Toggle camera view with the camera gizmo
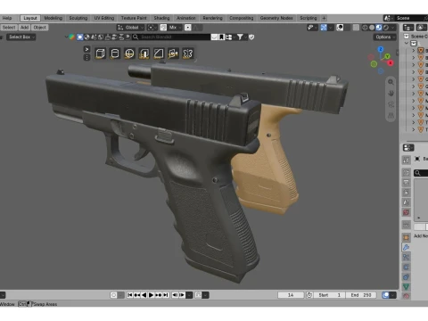 (391, 104)
